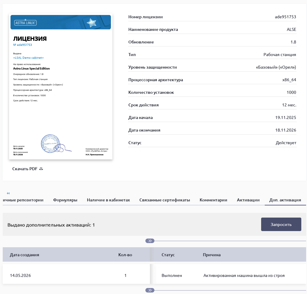
Task: Click the Рабочая станция type value
Action: coord(280,55)
